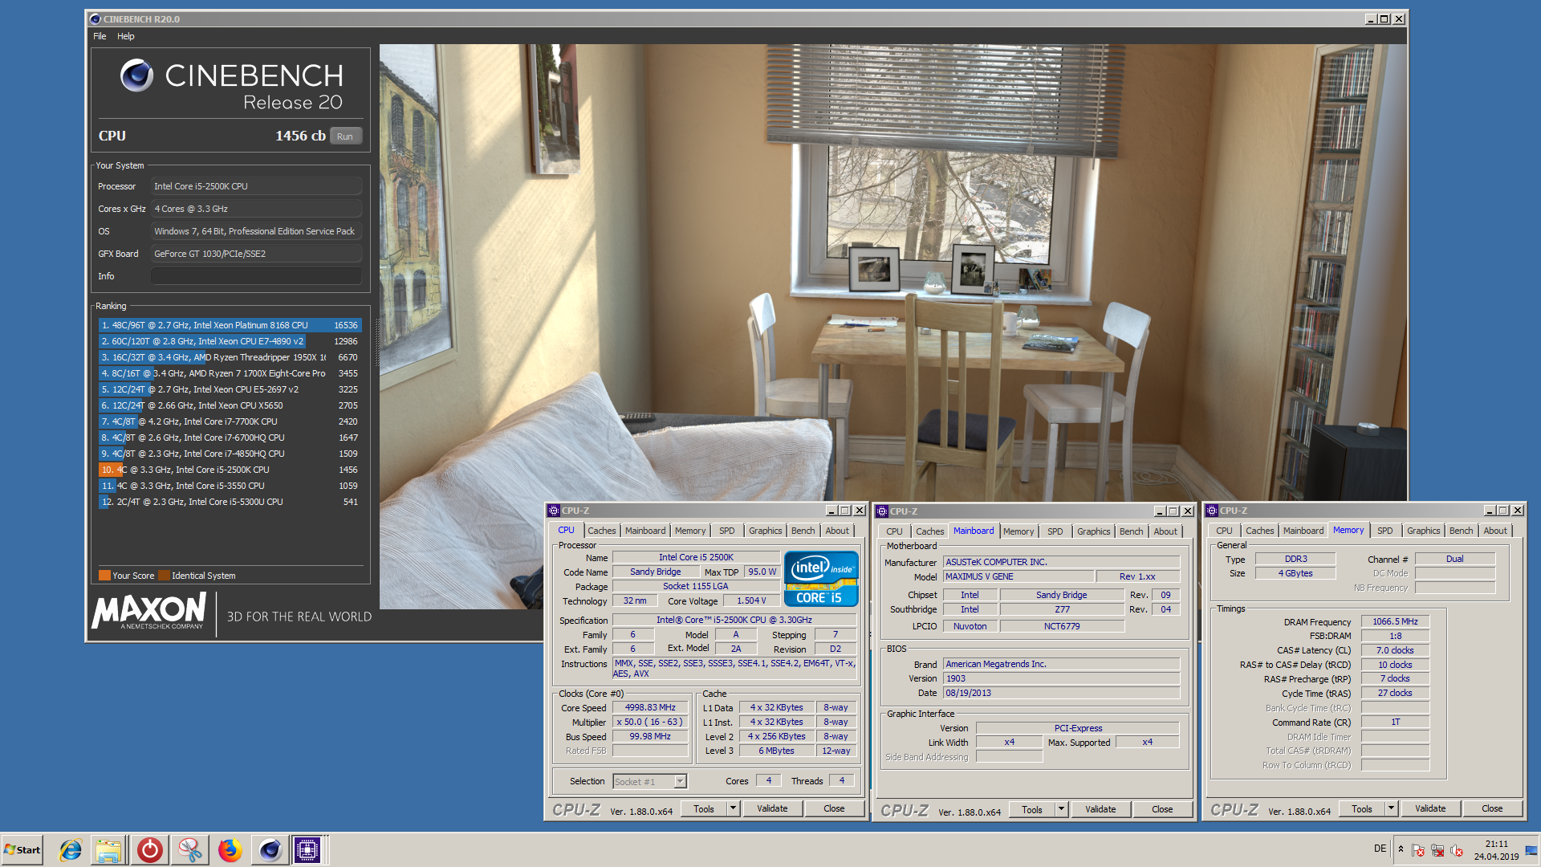Select Memory tab in Mainboard window
Screen dimensions: 1541x867
pos(1018,531)
